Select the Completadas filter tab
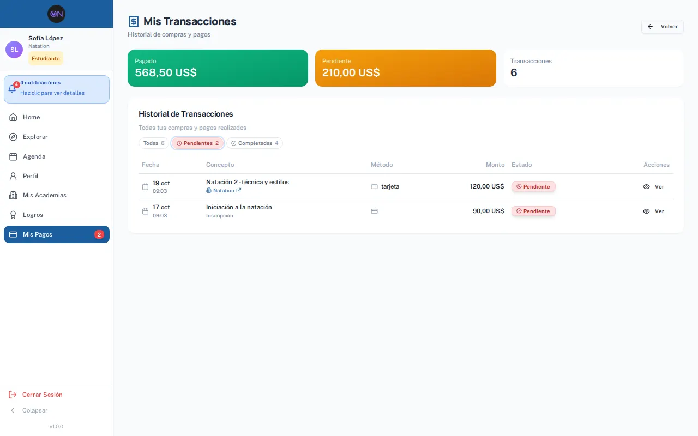The image size is (698, 436). coord(255,143)
